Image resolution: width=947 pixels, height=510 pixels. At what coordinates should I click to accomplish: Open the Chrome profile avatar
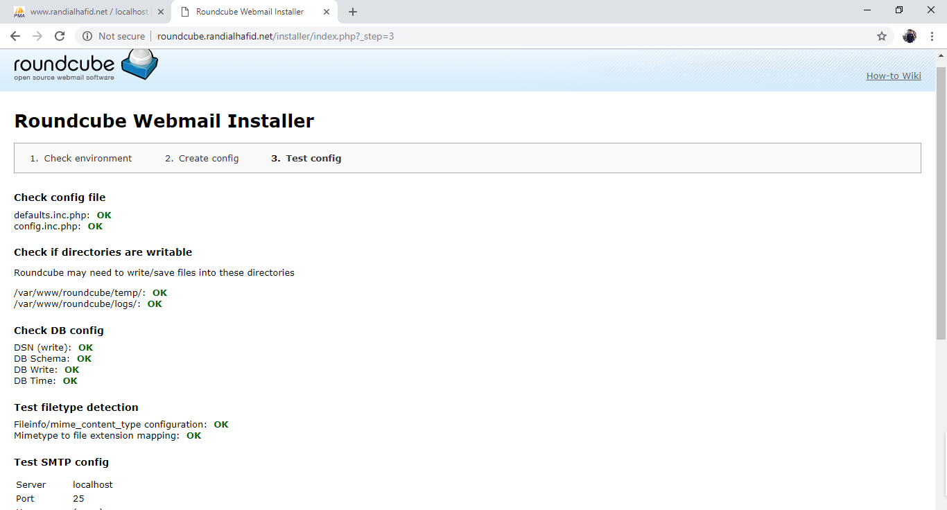click(910, 36)
